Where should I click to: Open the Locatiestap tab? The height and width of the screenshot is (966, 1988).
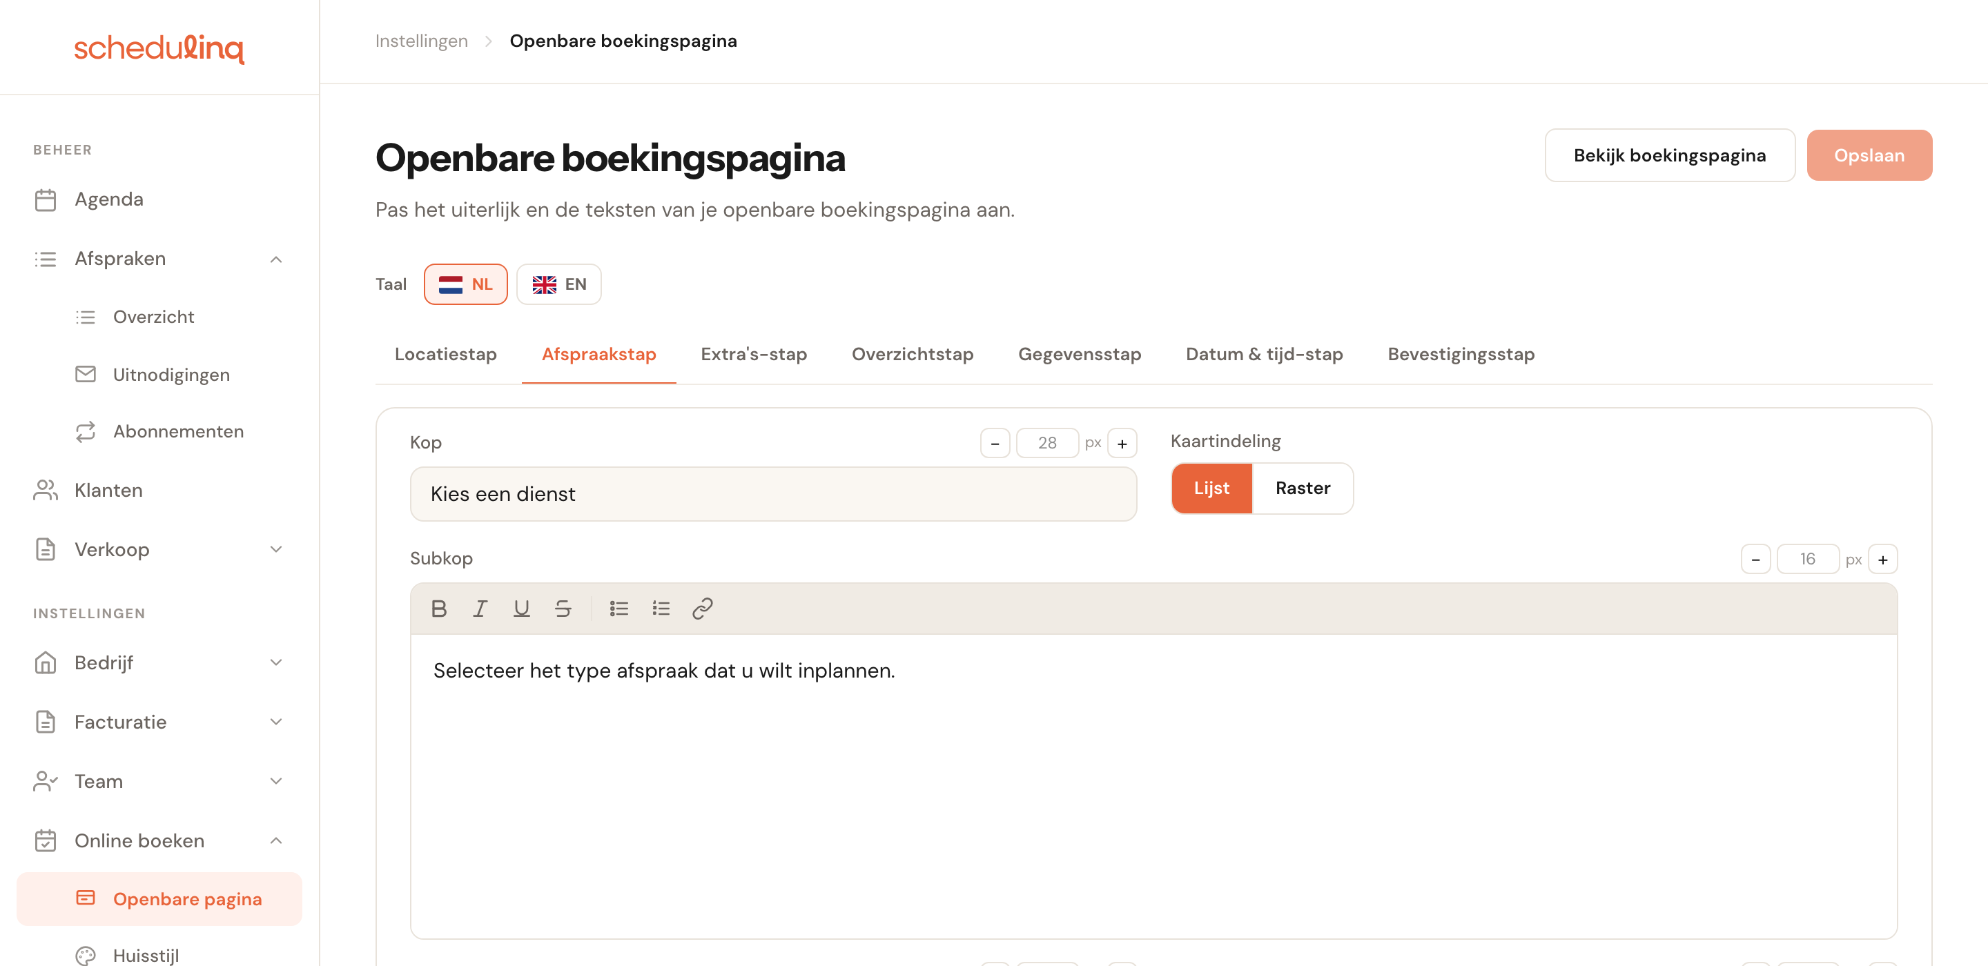(x=445, y=354)
